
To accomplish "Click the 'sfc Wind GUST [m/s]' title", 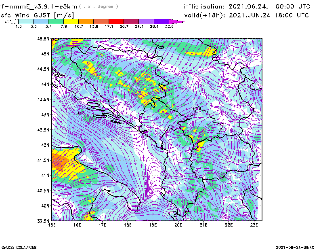I will (x=37, y=15).
